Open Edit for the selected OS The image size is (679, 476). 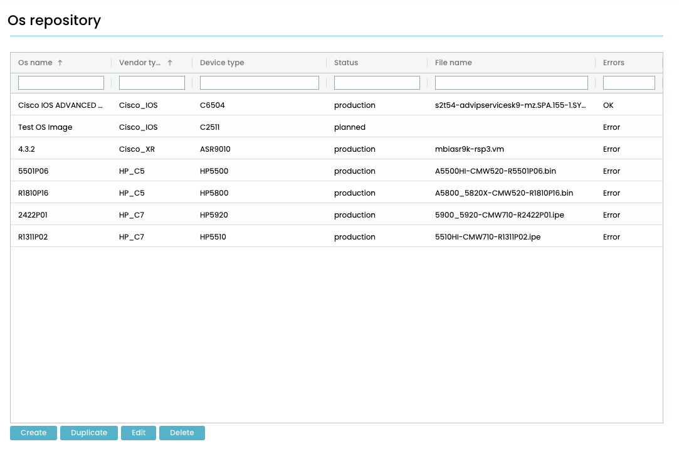pos(139,433)
